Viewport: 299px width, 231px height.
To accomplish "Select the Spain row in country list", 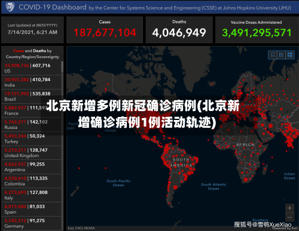I will [x=32, y=210].
